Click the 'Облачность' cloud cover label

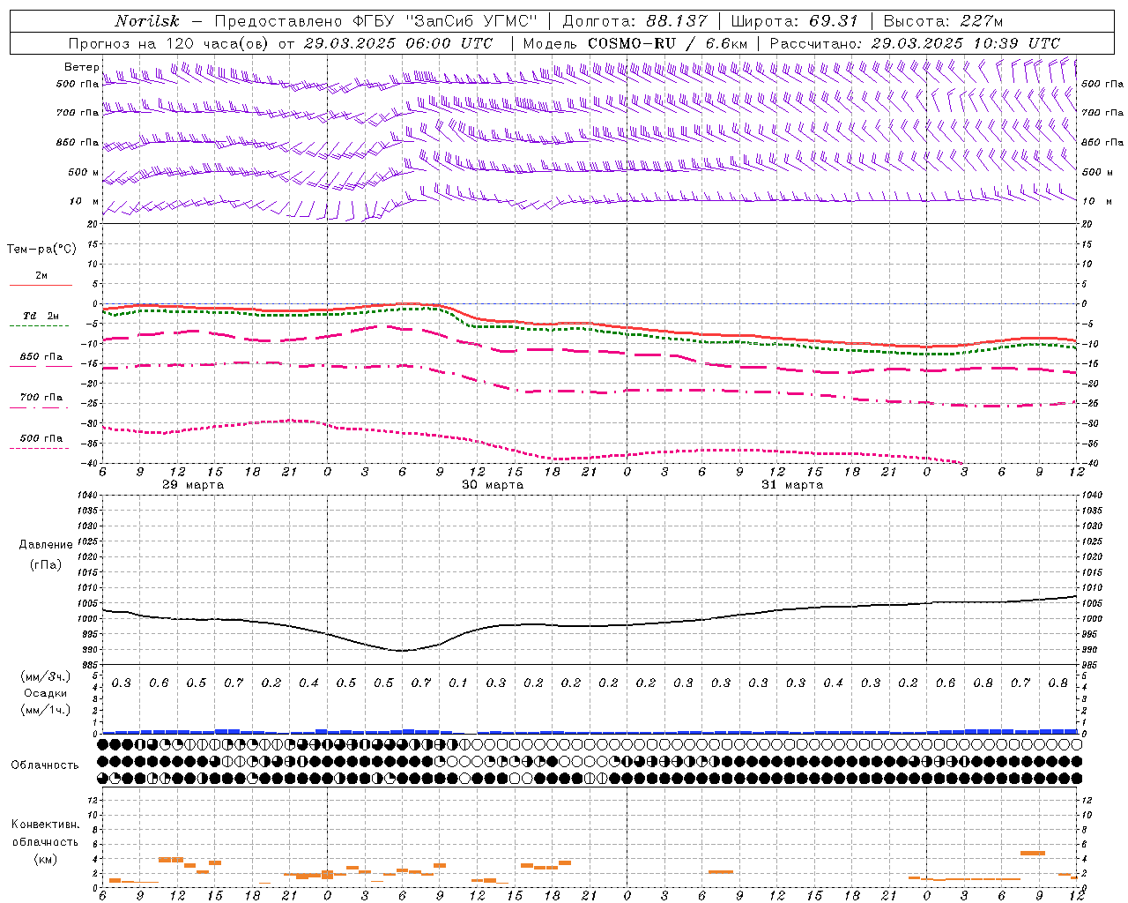(x=45, y=765)
